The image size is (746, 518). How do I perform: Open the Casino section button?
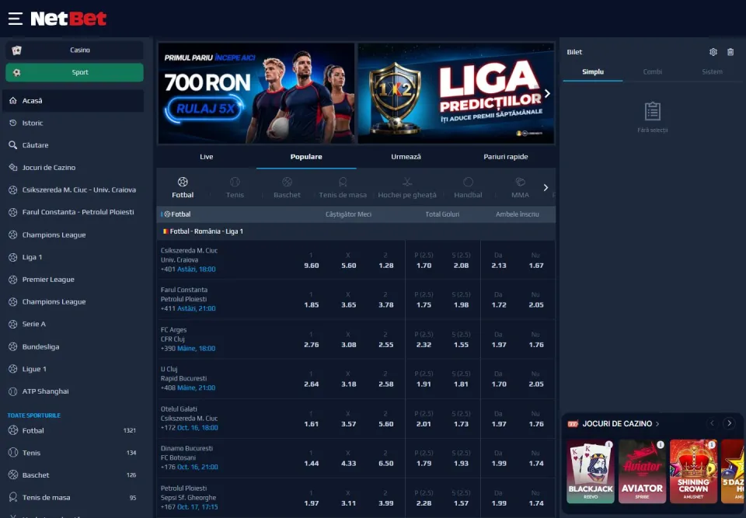coord(75,50)
